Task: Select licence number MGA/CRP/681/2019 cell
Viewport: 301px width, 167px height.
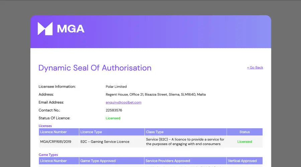Action: 59,142
